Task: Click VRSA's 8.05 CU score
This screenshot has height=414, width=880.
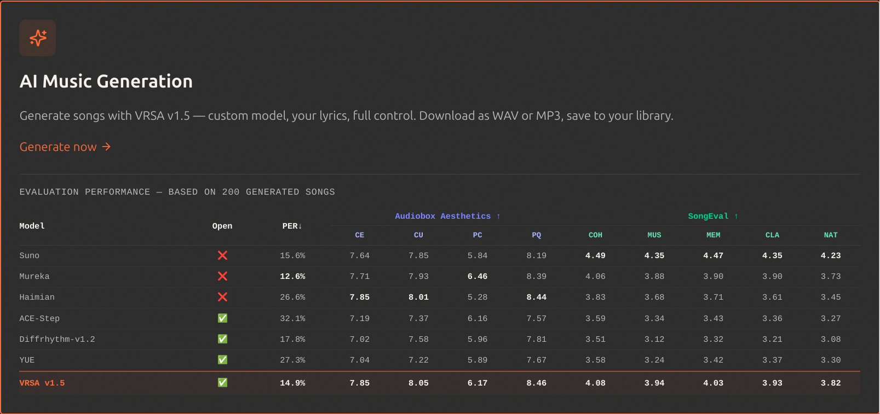Action: (x=418, y=383)
